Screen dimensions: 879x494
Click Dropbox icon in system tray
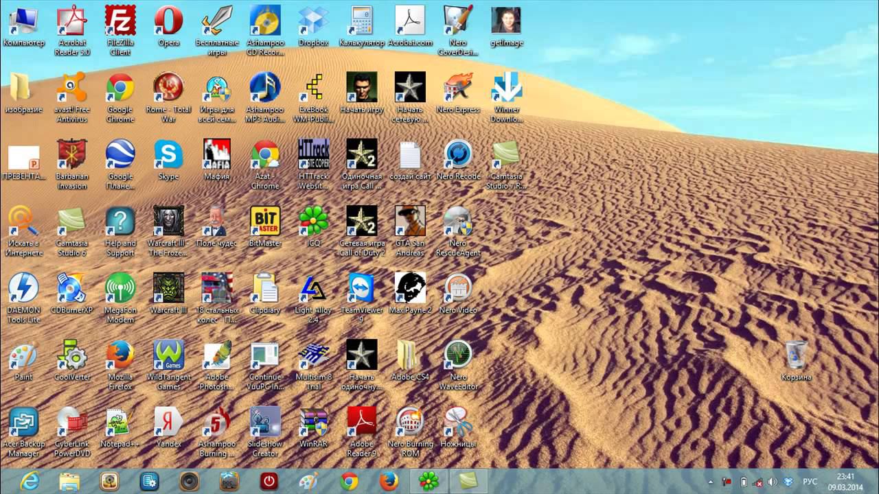pos(789,482)
